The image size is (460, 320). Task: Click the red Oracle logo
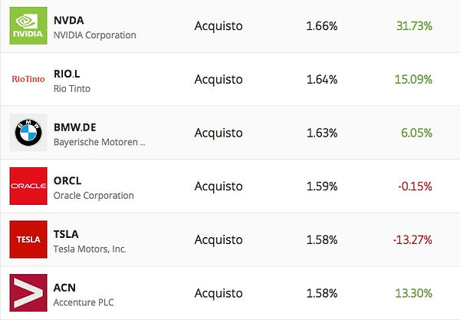pos(28,186)
